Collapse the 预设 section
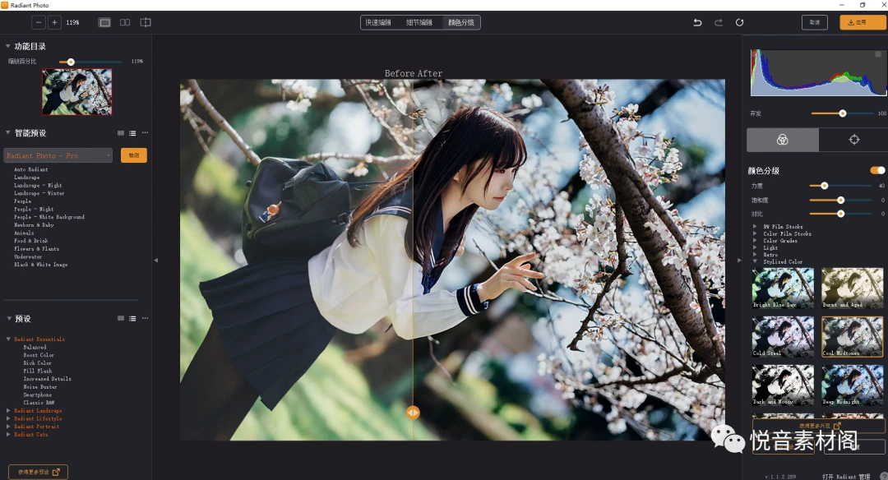This screenshot has width=888, height=480. 9,319
